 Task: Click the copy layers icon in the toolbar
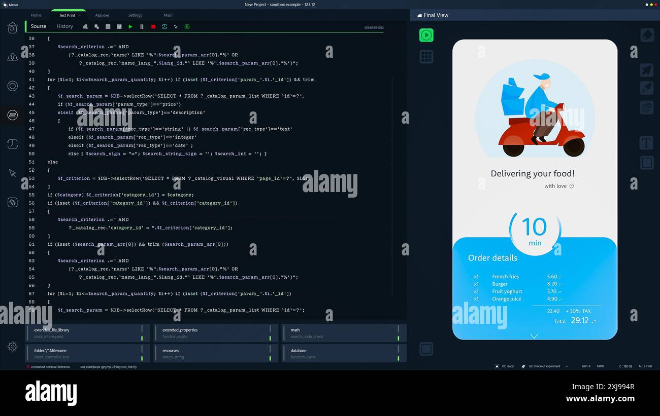pyautogui.click(x=96, y=26)
